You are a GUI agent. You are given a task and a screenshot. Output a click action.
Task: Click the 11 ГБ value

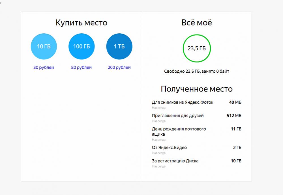point(236,129)
